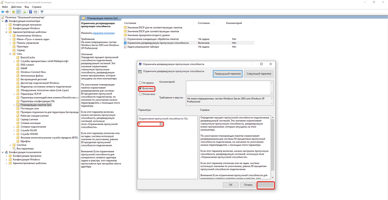Expand Компоненты Windows node

10,36
